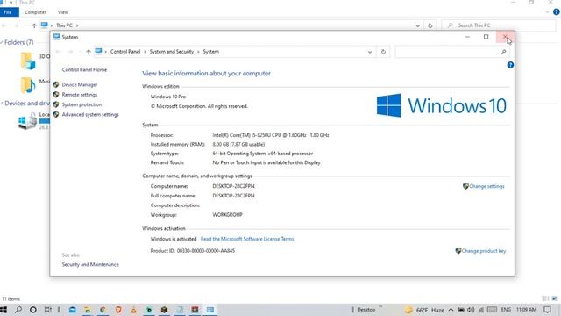561x316 pixels.
Task: Click the Product ID text
Action: pyautogui.click(x=193, y=251)
